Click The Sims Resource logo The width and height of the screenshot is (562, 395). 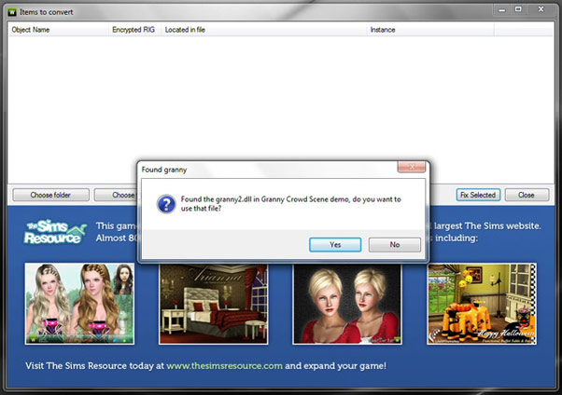[x=51, y=232]
